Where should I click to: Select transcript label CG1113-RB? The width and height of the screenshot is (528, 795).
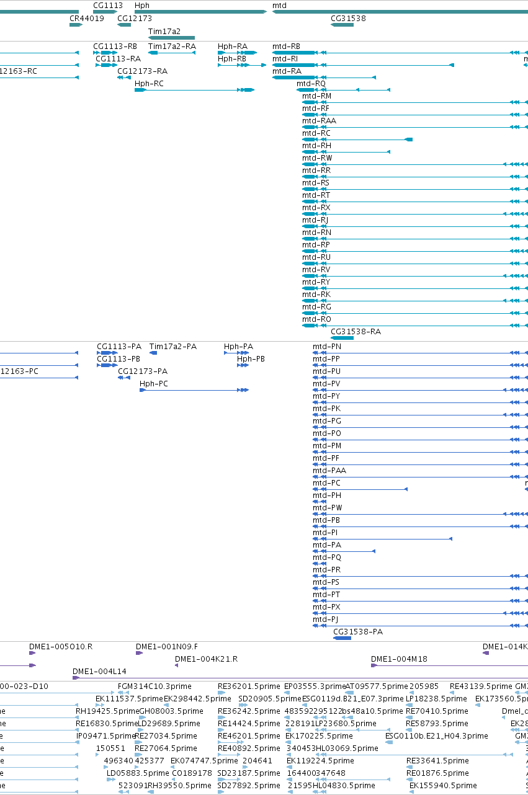115,47
